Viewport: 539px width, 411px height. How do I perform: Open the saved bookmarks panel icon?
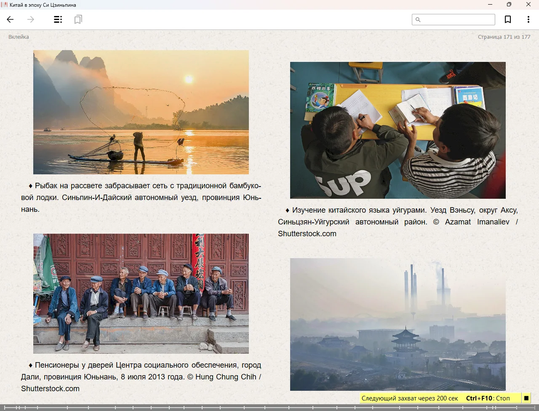78,19
